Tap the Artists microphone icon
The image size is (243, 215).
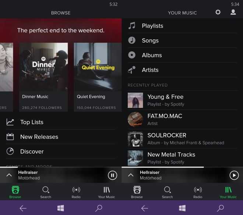pos(132,70)
